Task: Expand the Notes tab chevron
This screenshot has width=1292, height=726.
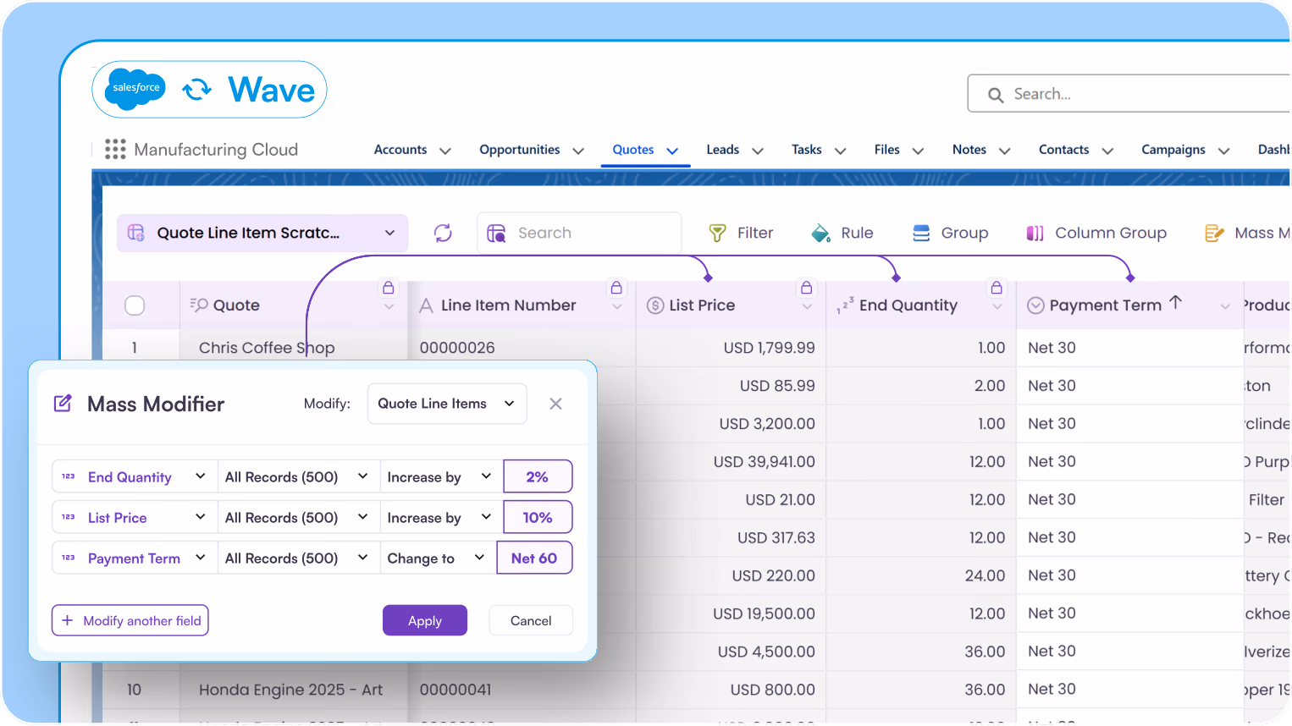Action: [1005, 151]
